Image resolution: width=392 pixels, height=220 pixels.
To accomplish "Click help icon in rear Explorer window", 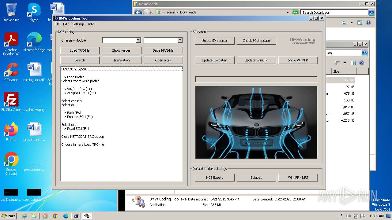I will point(362,63).
